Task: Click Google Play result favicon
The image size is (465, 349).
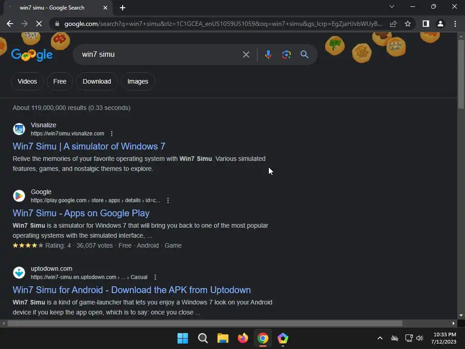Action: (19, 196)
